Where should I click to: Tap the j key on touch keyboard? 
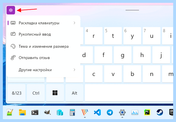(161, 55)
